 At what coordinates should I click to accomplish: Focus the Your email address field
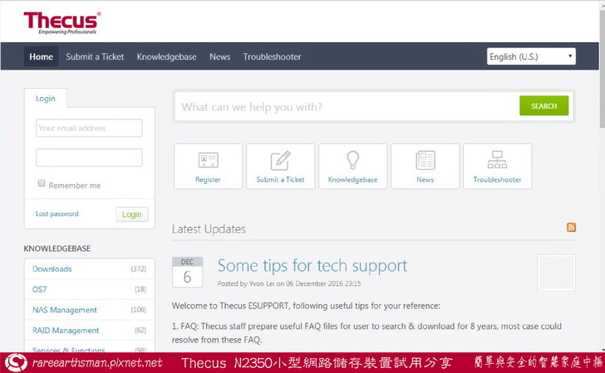pyautogui.click(x=89, y=128)
